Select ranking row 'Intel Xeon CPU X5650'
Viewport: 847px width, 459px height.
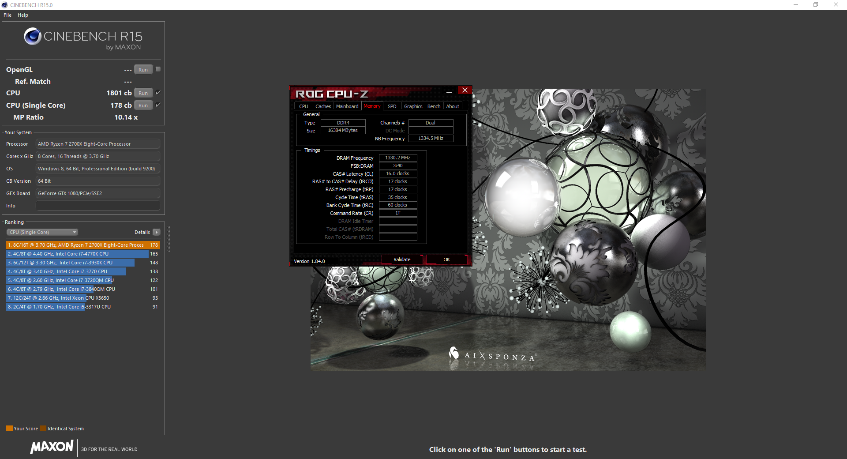coord(83,298)
